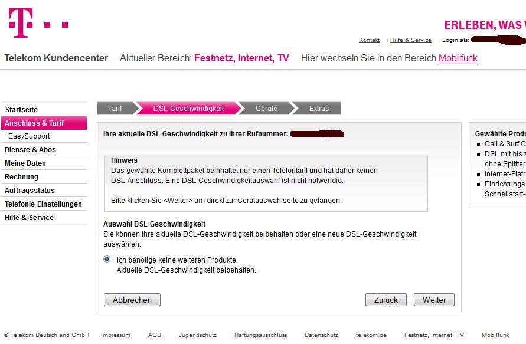Open the Extras step
Viewport: 526px width, 344px height.
[319, 109]
